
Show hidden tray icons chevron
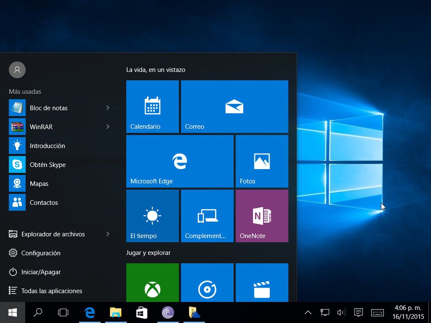tap(308, 312)
